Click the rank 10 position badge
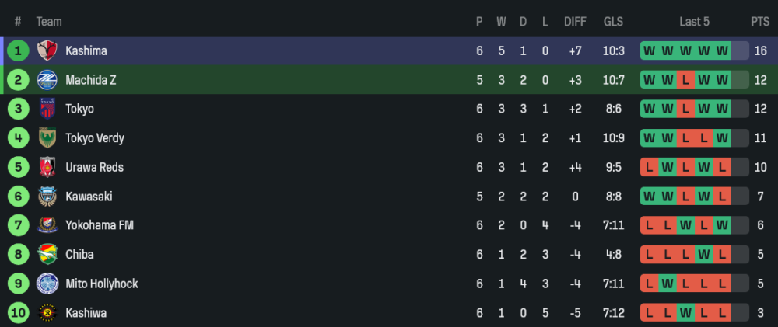The height and width of the screenshot is (327, 778). point(18,313)
